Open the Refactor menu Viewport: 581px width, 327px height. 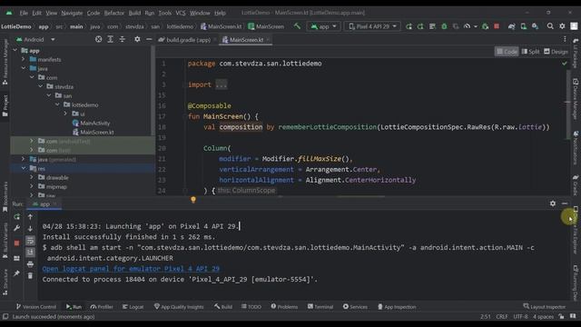pos(113,13)
